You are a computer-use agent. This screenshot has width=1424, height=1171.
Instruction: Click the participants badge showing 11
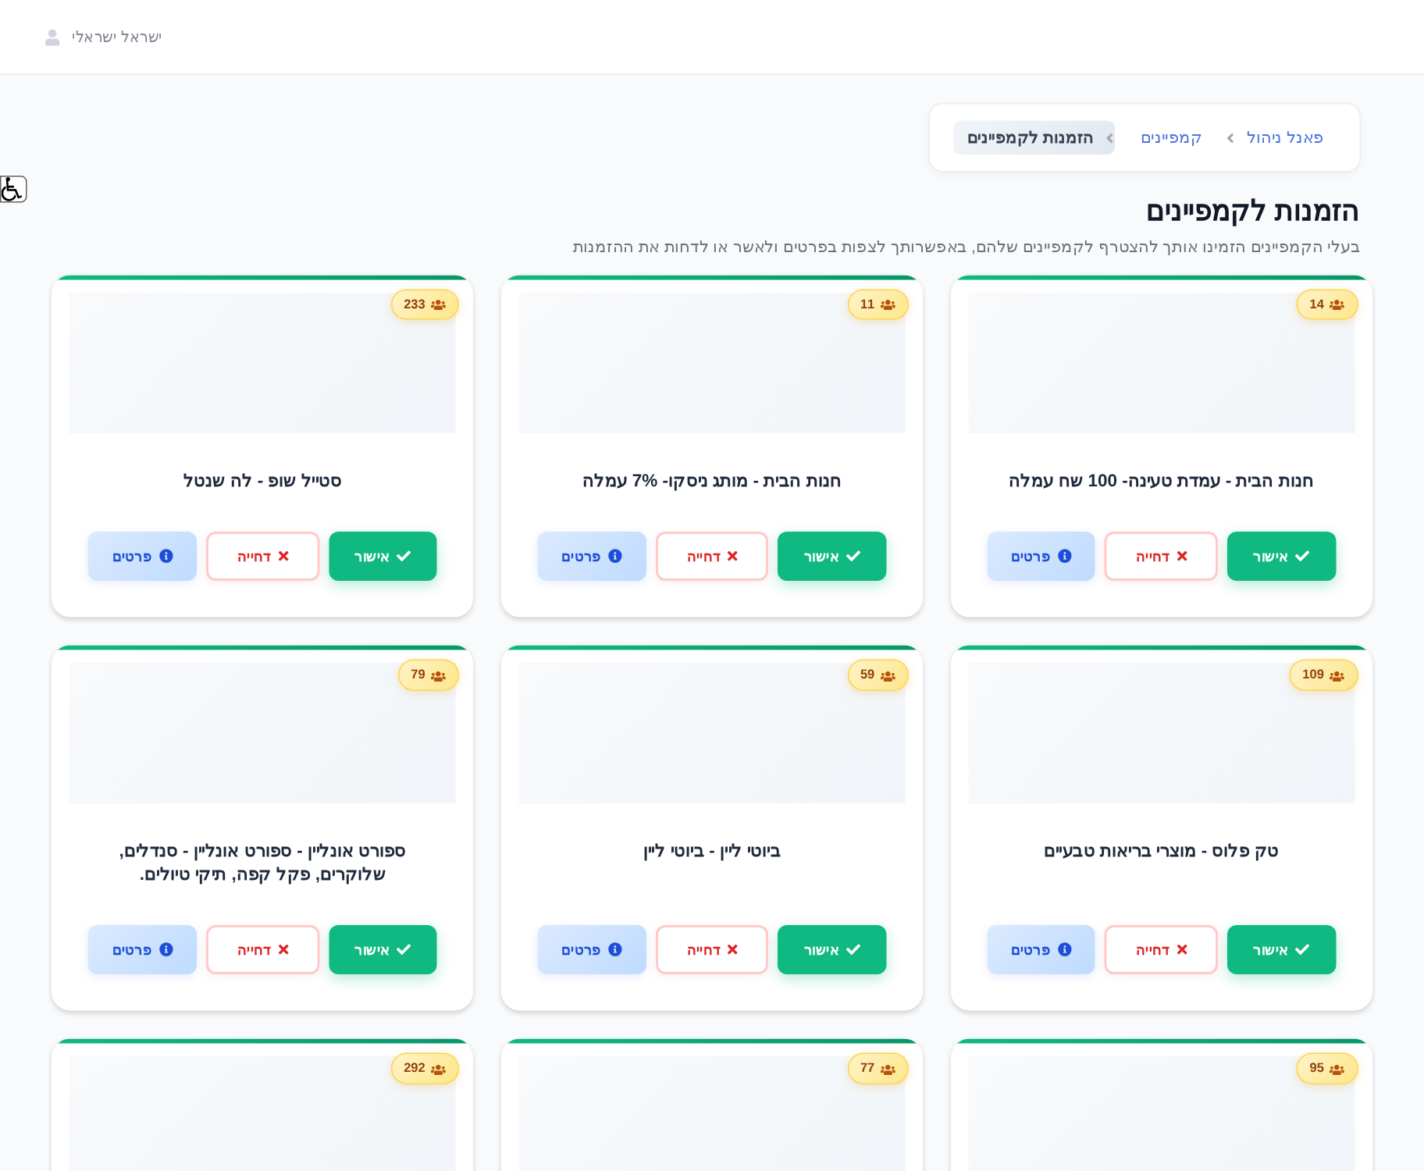[x=878, y=304]
